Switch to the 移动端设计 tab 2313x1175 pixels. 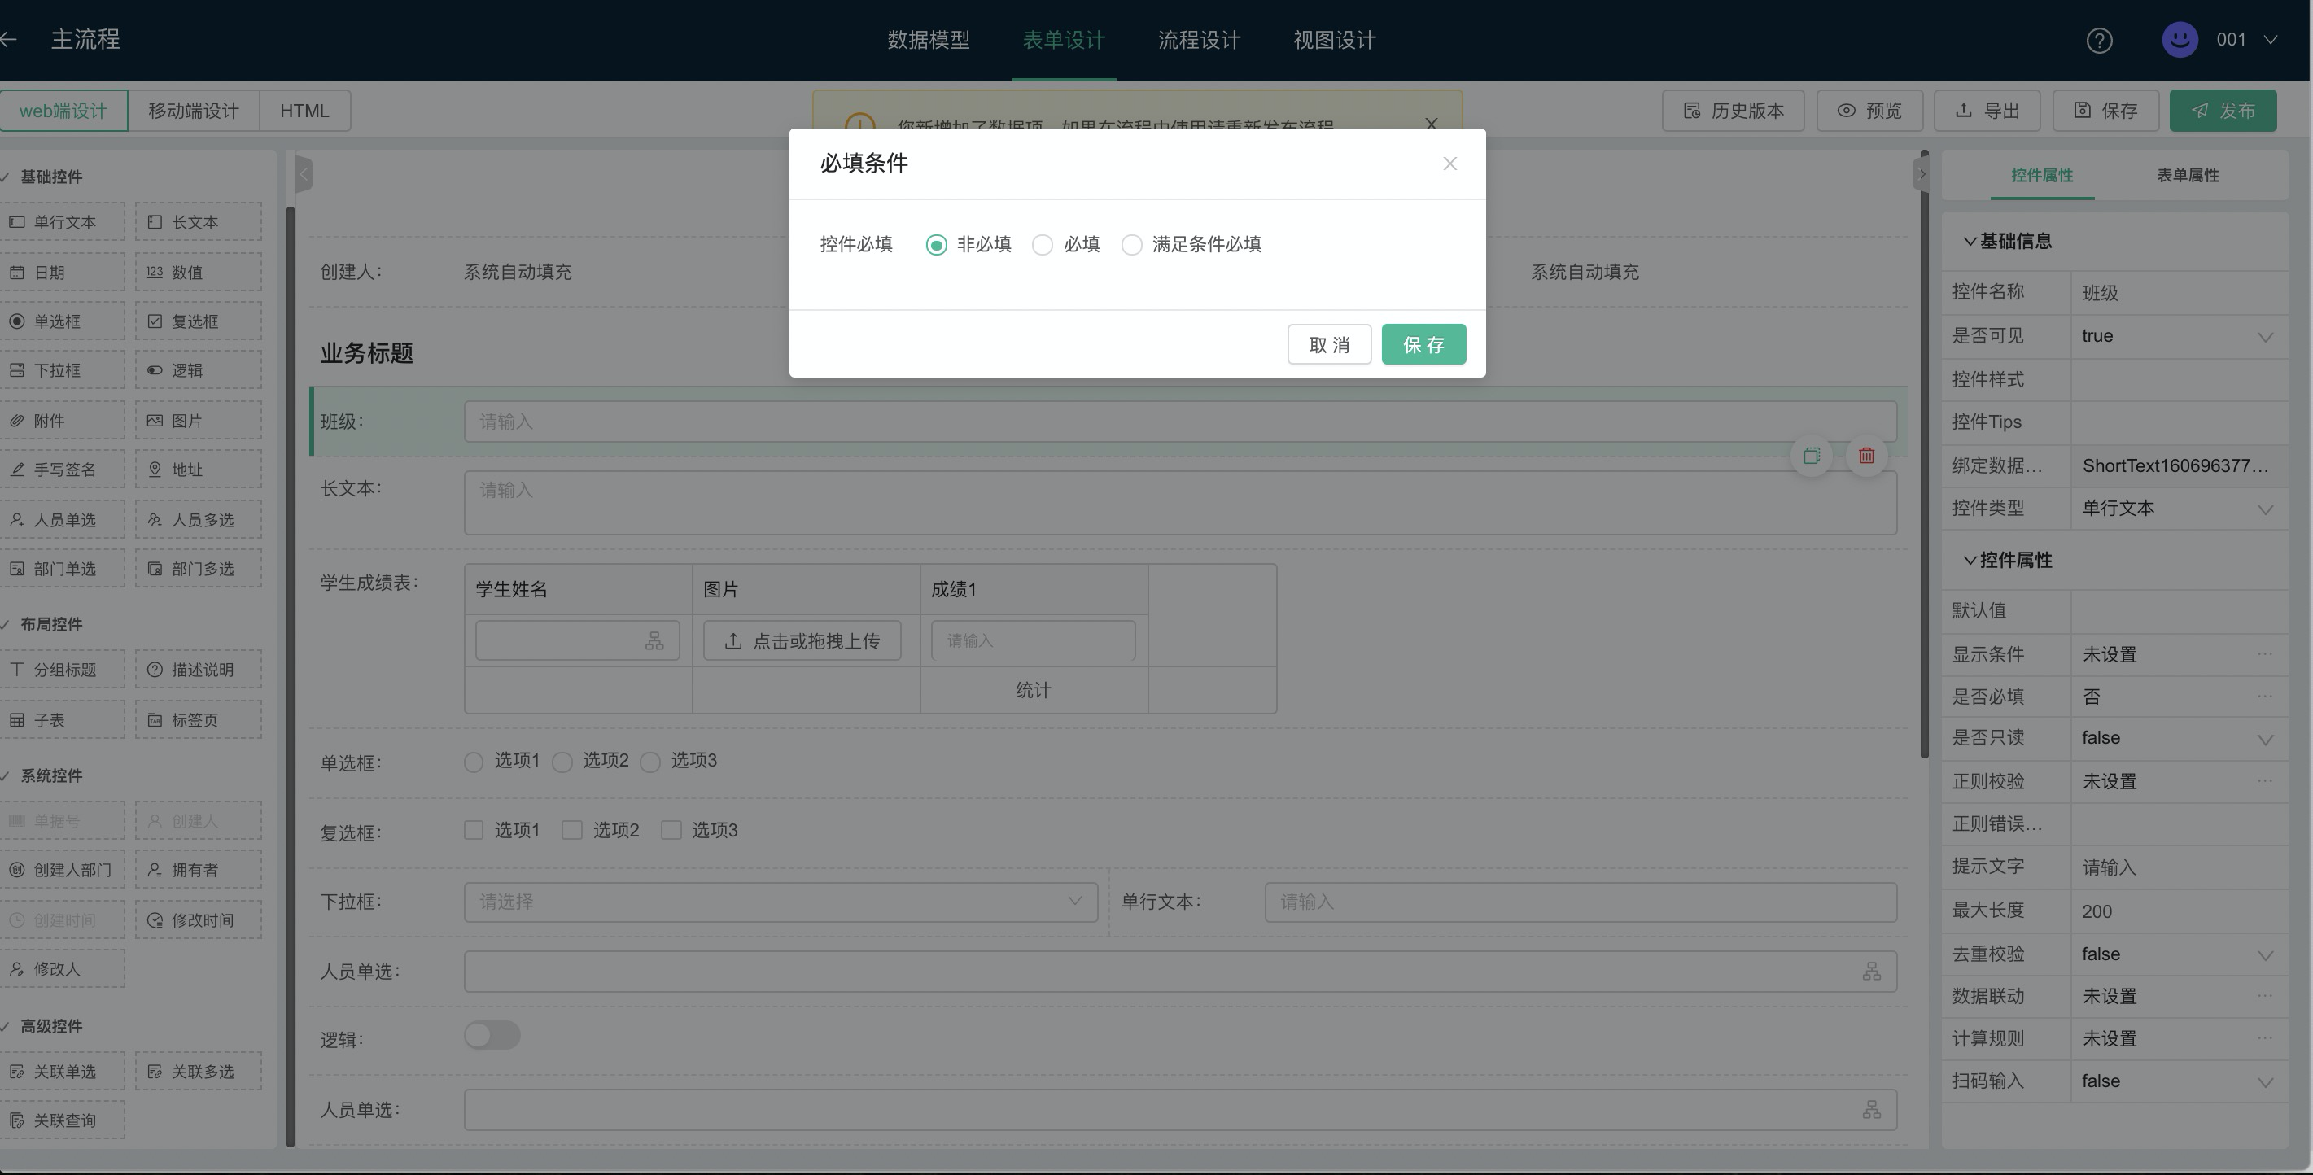point(193,111)
